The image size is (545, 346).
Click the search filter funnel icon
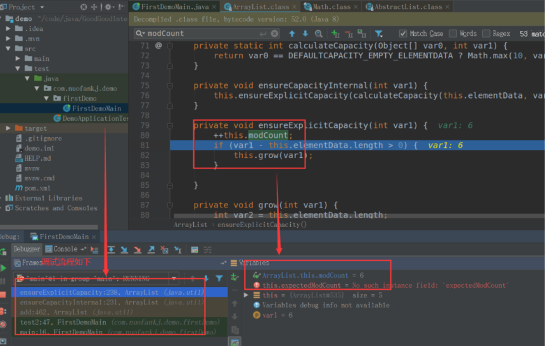[378, 34]
